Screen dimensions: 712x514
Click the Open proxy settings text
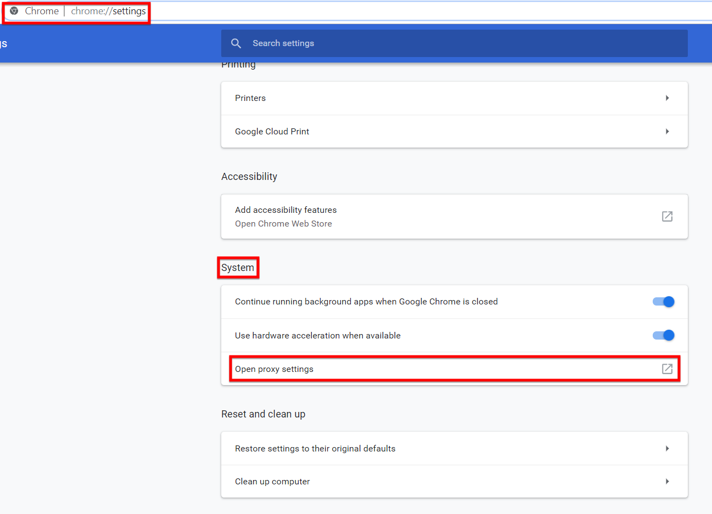pyautogui.click(x=274, y=369)
